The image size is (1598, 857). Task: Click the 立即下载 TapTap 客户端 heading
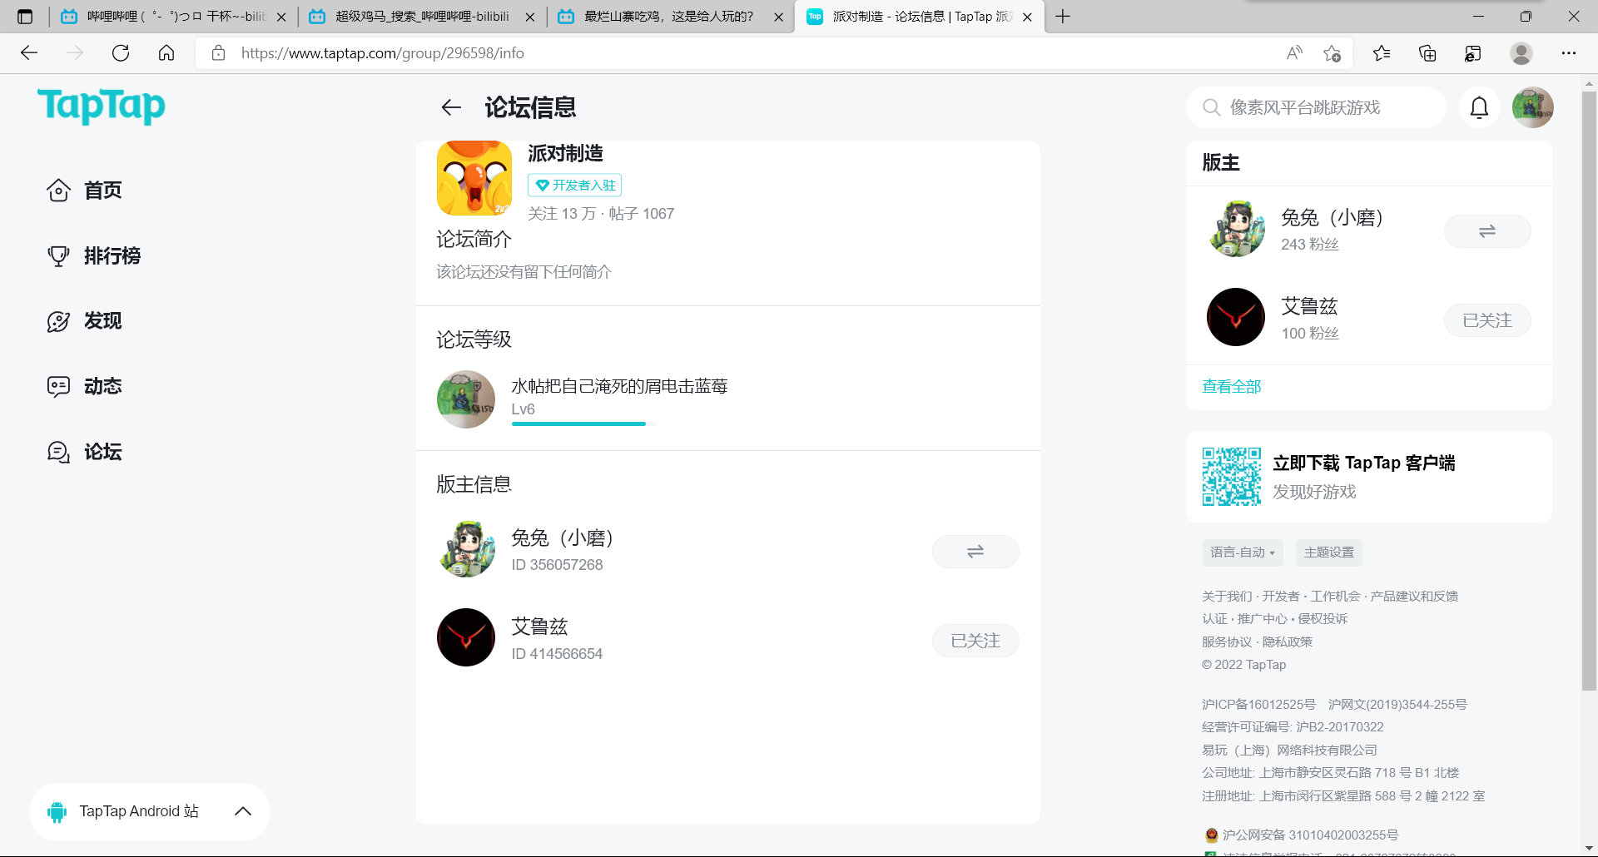[1363, 463]
